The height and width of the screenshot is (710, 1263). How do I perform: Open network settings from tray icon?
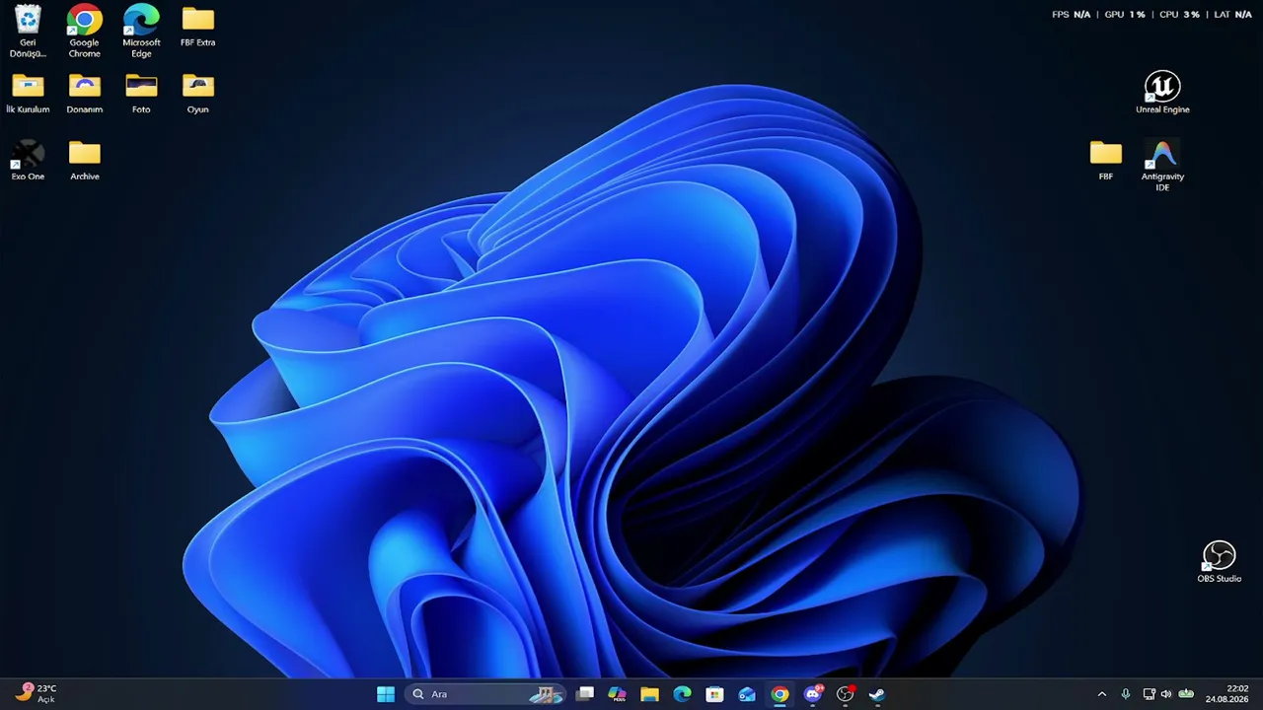coord(1149,694)
